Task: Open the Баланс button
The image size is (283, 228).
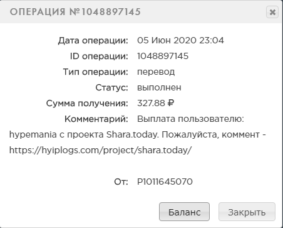Action: [184, 212]
